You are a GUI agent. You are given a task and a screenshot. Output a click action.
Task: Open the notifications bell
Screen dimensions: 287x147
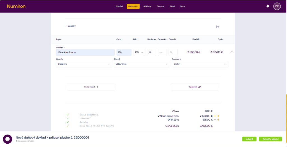(x=268, y=6)
